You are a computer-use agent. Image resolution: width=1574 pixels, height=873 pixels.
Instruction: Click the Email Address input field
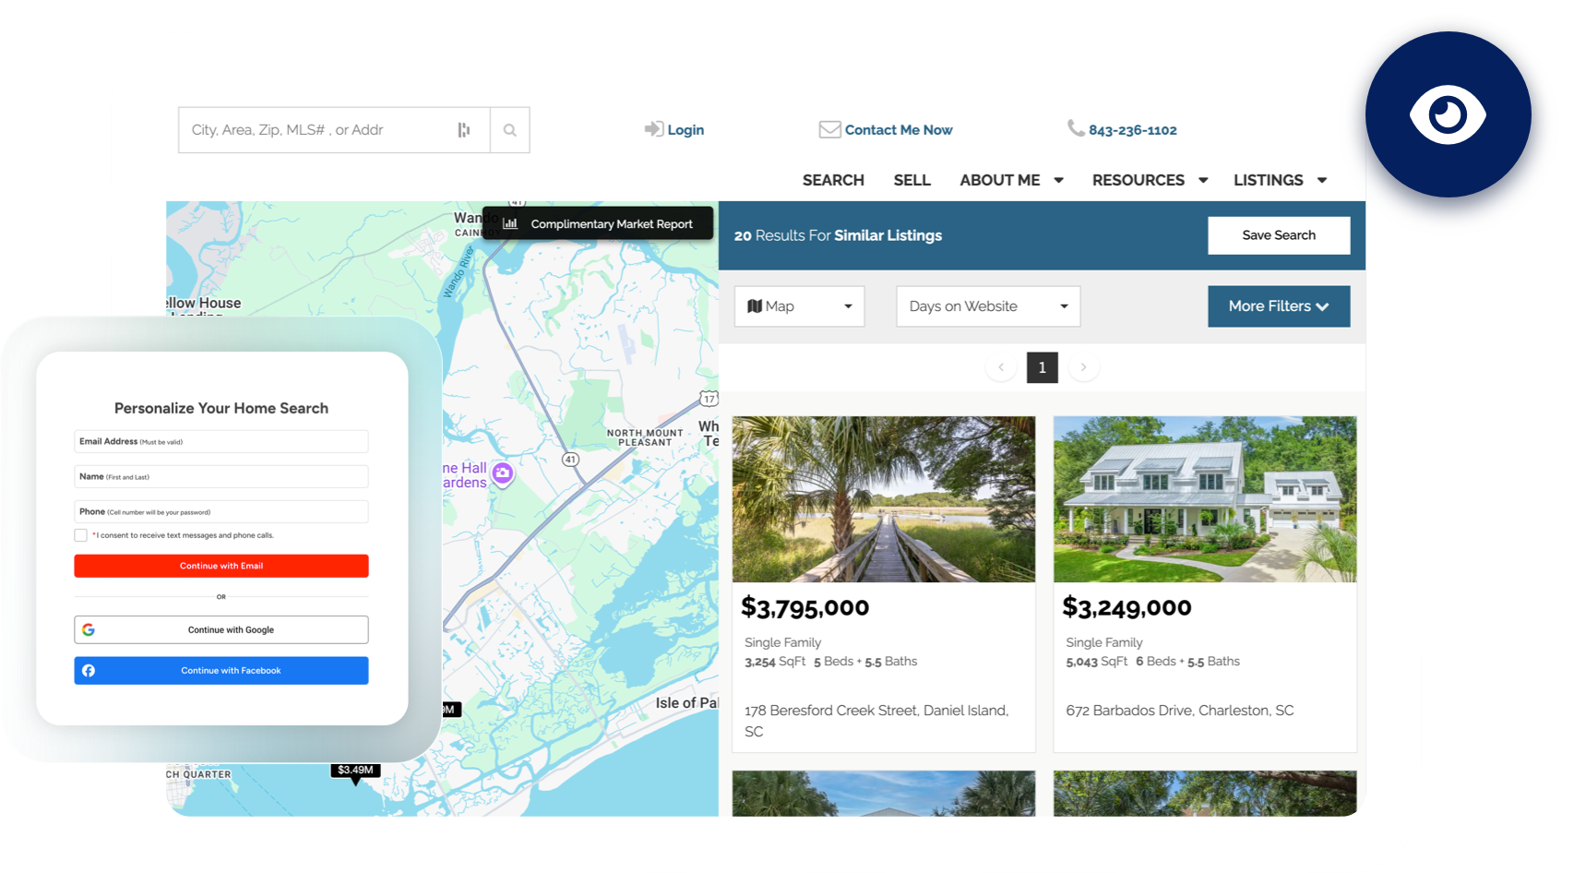221,442
